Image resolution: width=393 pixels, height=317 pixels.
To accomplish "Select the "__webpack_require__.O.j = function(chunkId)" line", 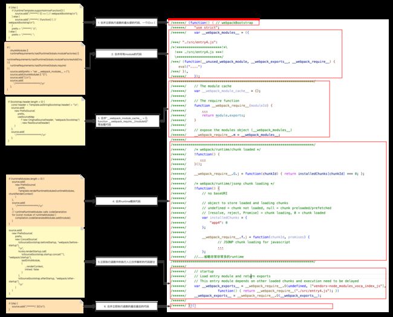I will click(x=279, y=173).
